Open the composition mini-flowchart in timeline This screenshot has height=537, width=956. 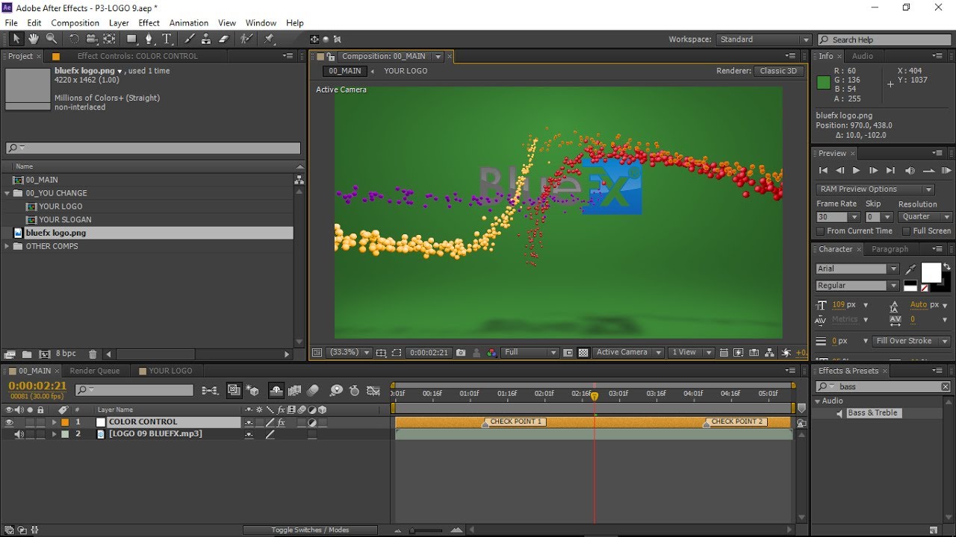pos(211,390)
